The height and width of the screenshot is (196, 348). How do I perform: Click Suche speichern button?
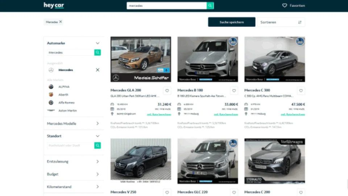232,22
